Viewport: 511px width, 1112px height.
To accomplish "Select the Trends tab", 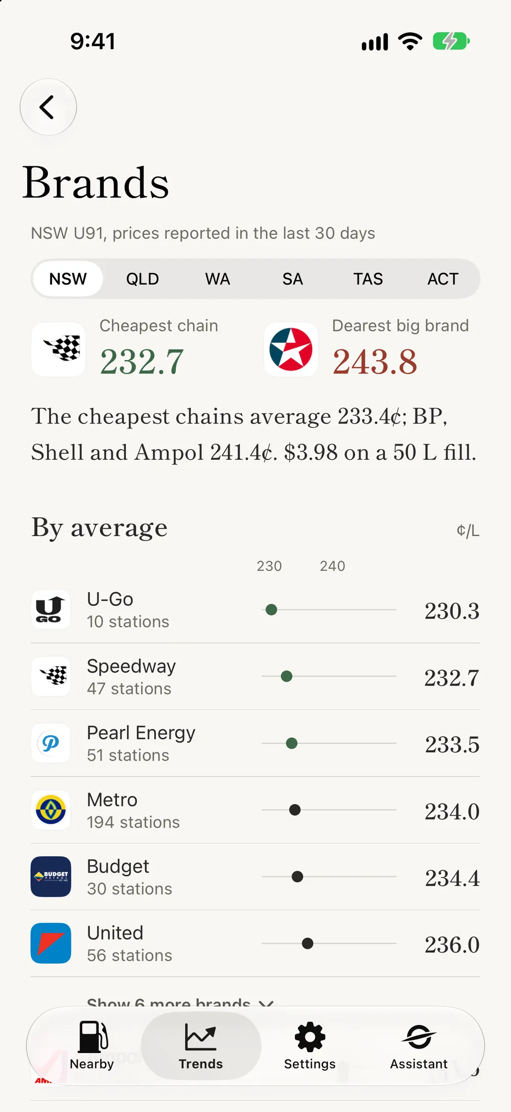I will 201,1046.
